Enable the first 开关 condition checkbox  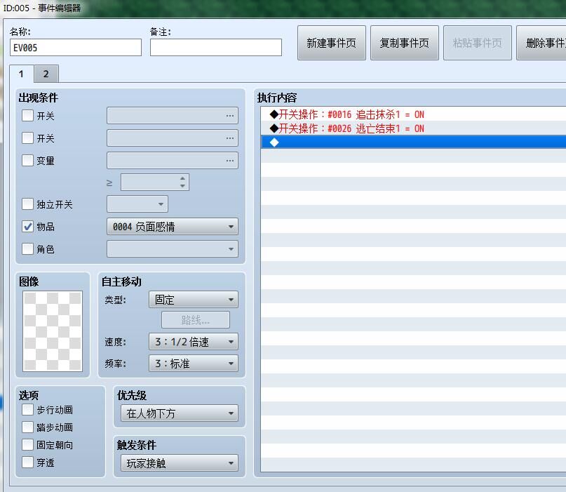coord(27,116)
